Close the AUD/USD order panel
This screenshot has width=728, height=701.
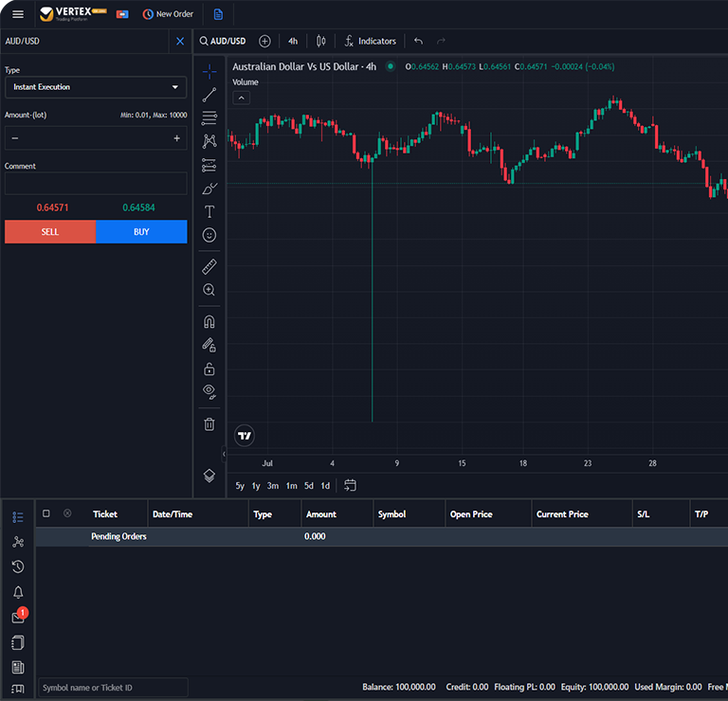(x=180, y=42)
